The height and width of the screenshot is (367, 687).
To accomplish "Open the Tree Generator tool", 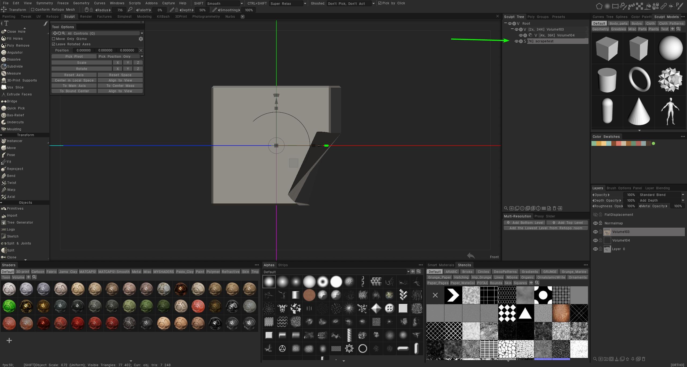I will pos(20,223).
